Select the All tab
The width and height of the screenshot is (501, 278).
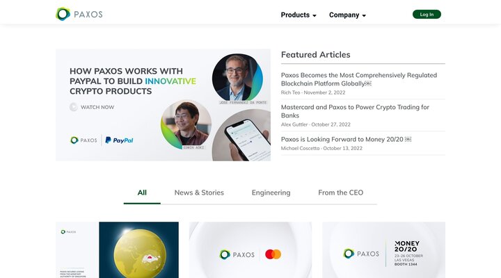(x=142, y=193)
